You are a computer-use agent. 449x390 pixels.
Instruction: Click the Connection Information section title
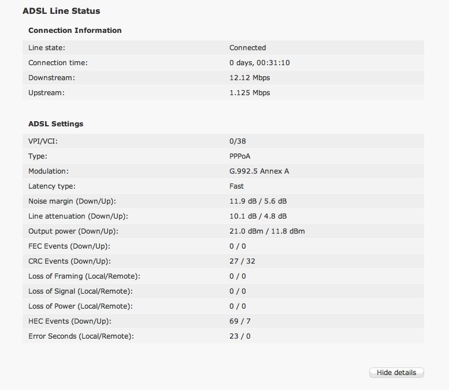75,31
